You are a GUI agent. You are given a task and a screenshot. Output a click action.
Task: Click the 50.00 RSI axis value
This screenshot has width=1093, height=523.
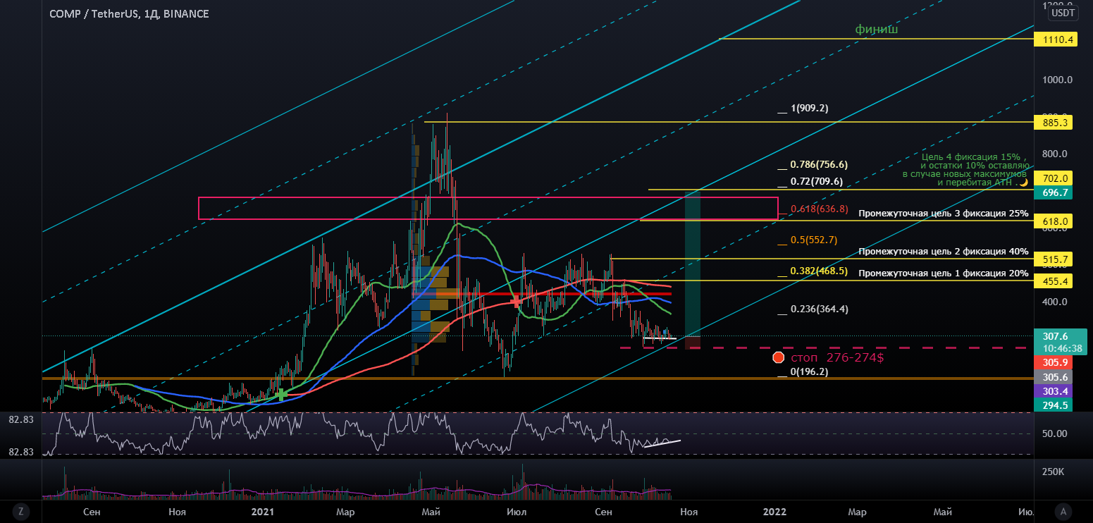(x=1054, y=433)
